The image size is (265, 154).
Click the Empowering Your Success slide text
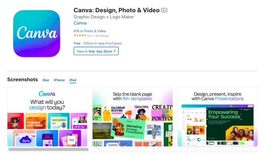click(x=224, y=114)
